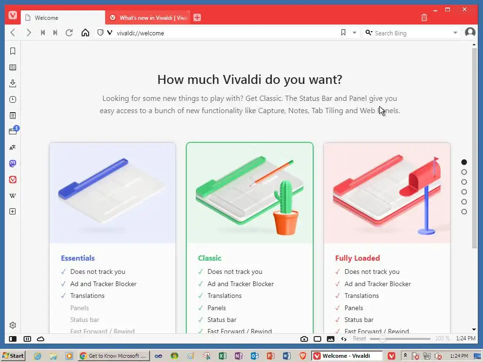Reload the current page
This screenshot has height=362, width=483.
pyautogui.click(x=69, y=33)
